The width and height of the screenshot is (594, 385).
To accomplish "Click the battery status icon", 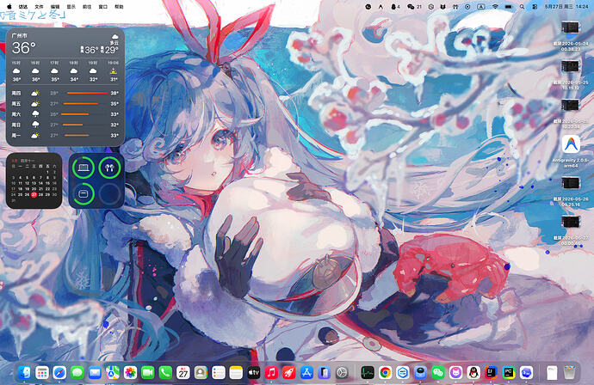I will (509, 7).
